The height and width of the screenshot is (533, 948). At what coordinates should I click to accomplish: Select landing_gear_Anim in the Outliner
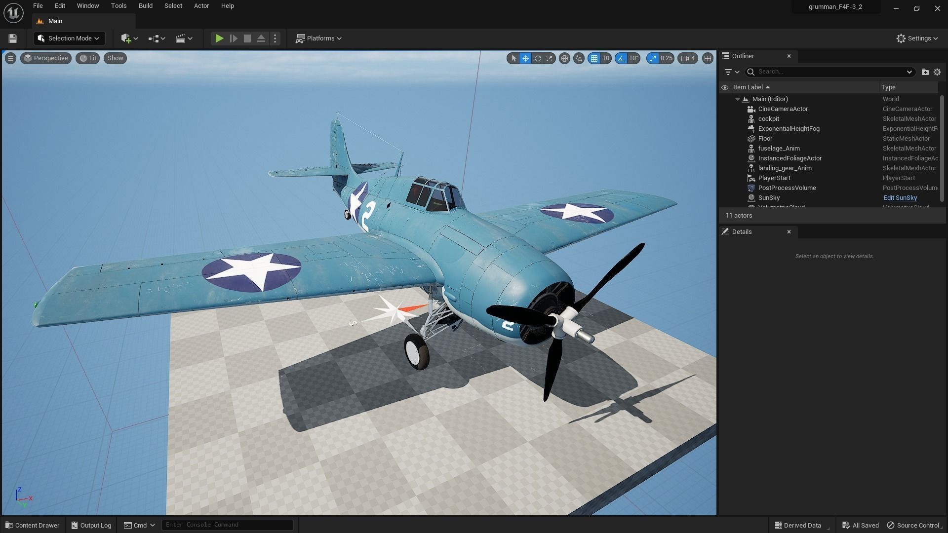[x=785, y=168]
